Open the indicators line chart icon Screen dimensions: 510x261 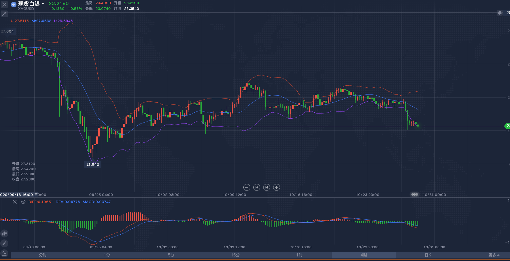point(4,253)
